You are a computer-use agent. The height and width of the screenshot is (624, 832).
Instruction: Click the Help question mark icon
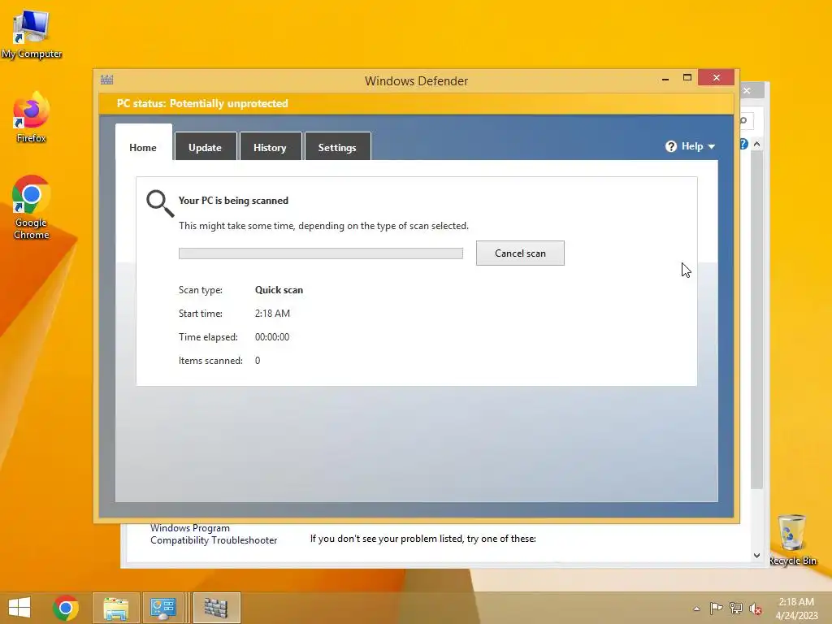pyautogui.click(x=670, y=146)
